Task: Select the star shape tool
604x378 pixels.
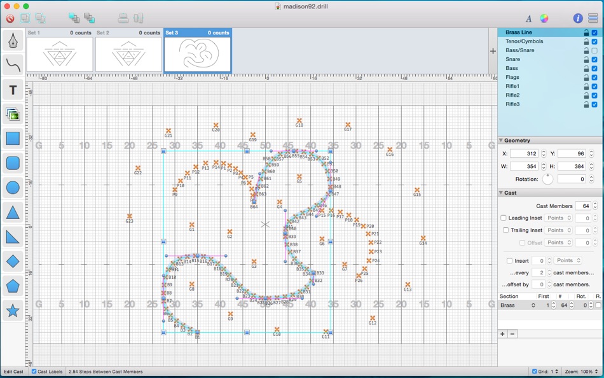Action: tap(13, 311)
